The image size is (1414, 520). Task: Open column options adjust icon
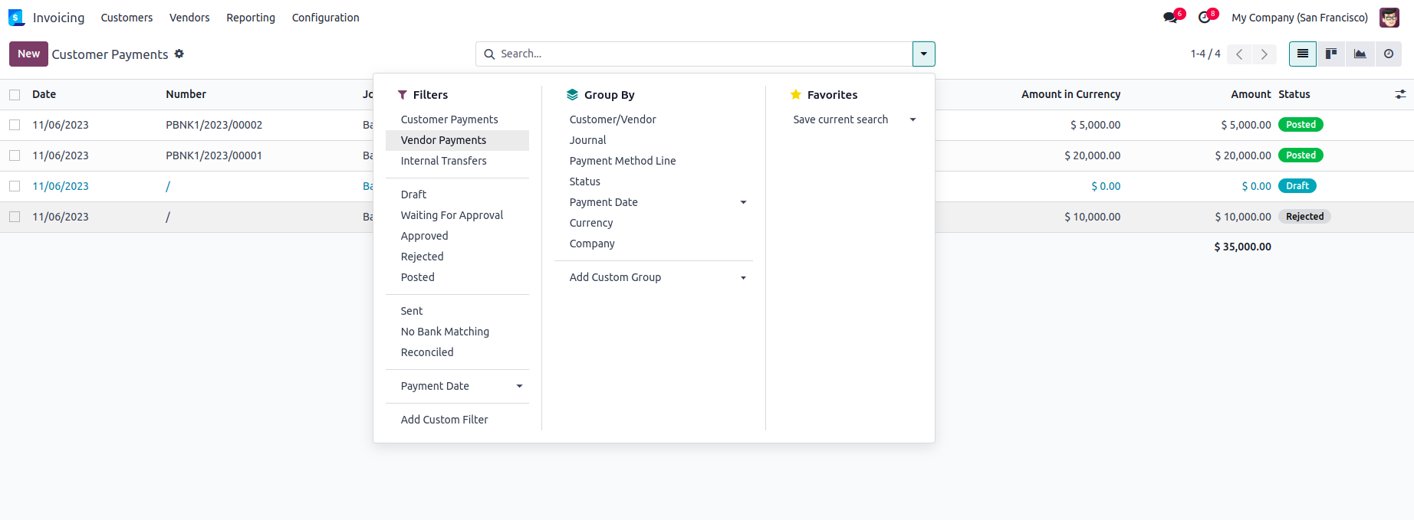(1400, 94)
